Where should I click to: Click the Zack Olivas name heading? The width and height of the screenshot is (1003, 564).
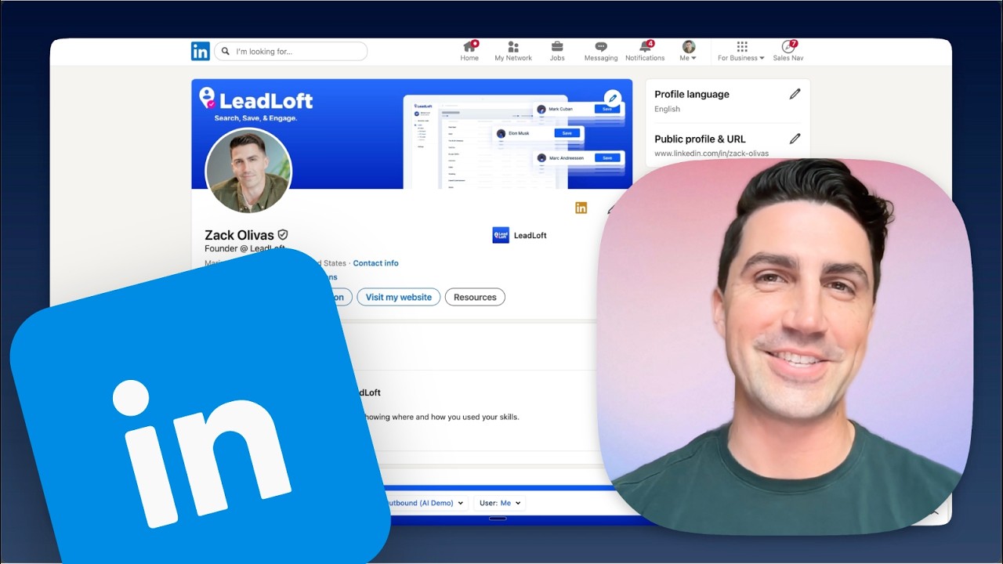coord(239,235)
